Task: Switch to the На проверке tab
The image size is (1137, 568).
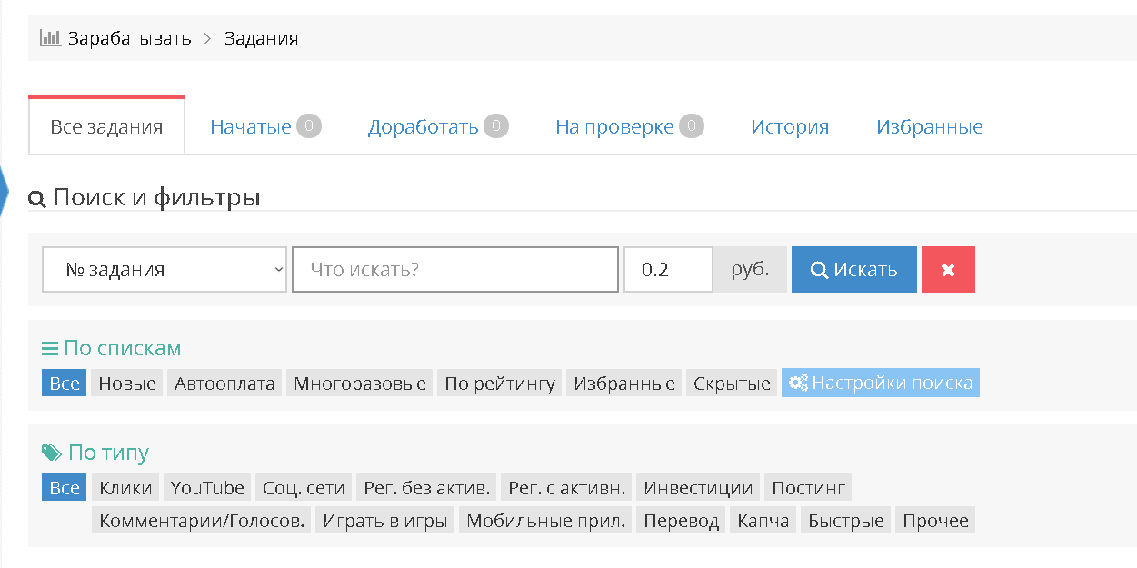Action: click(614, 126)
